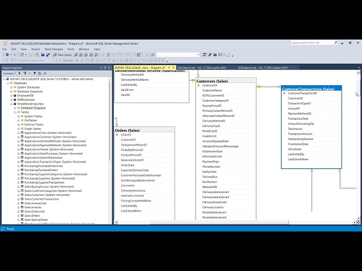Click the Toolbox icon in the toolbar
The image size is (362, 271).
(215, 55)
